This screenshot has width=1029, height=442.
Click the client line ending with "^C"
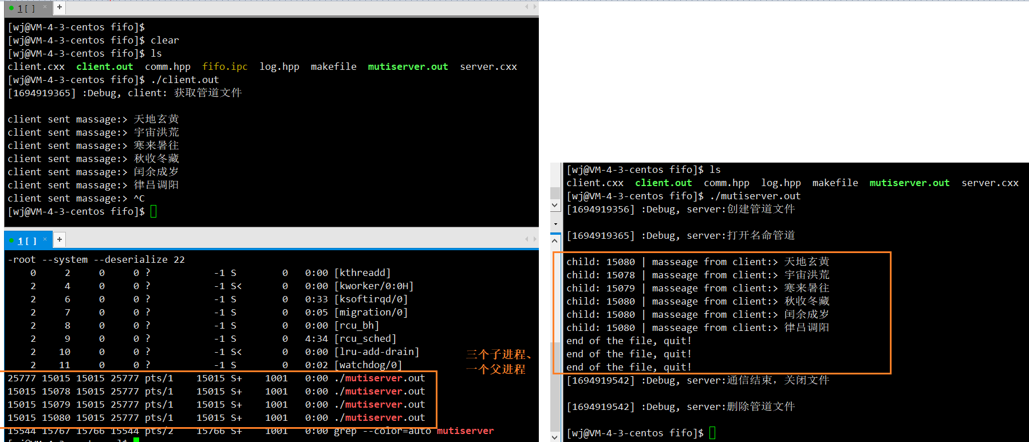click(76, 198)
